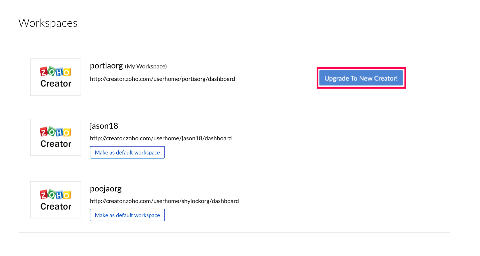
Task: Click the Workspaces page heading
Action: 48,23
